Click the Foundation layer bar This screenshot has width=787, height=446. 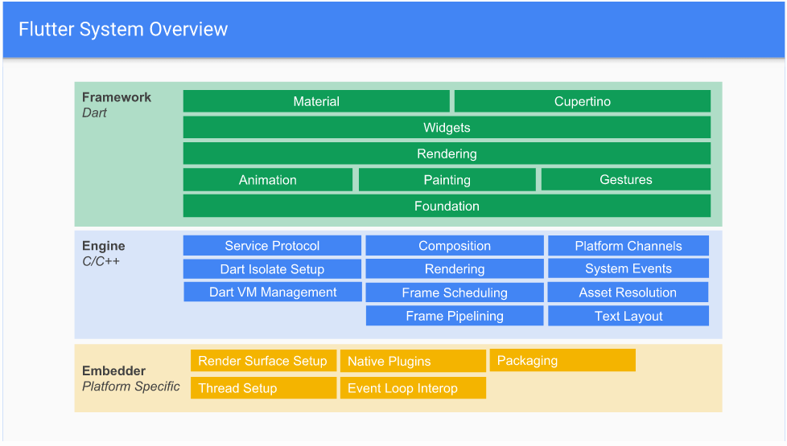(x=447, y=206)
